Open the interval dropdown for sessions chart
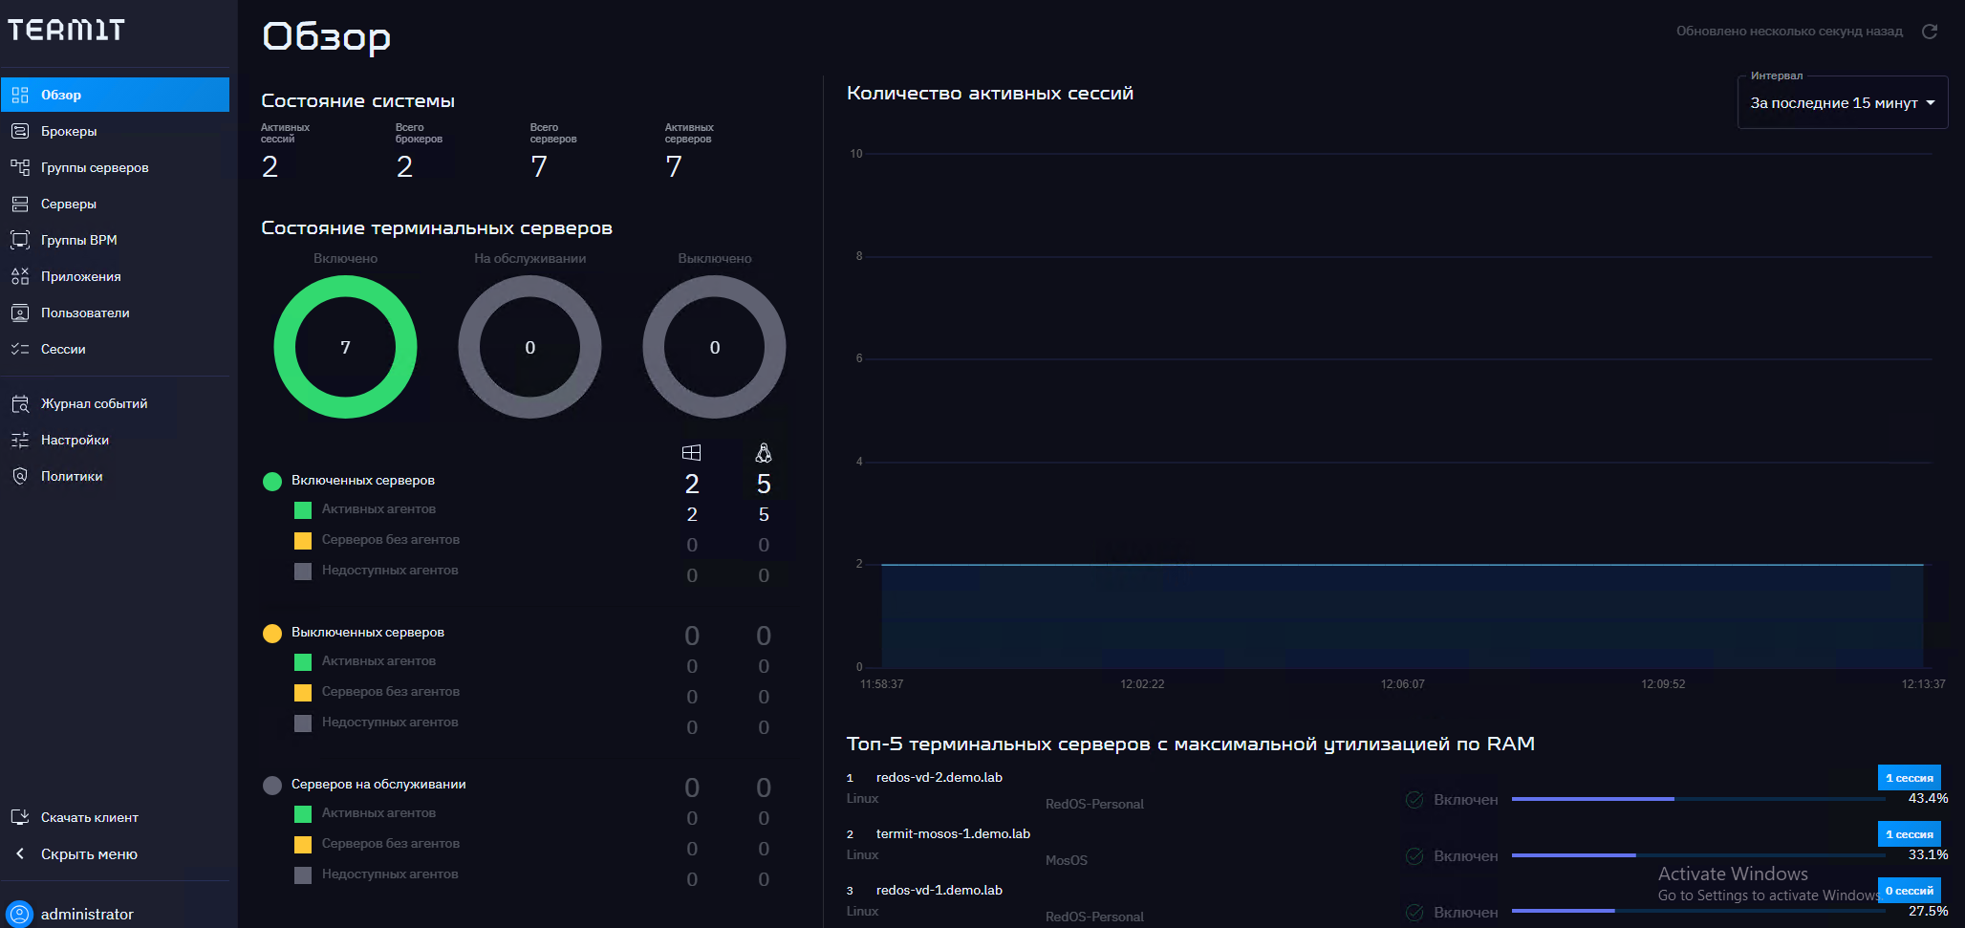Image resolution: width=1965 pixels, height=928 pixels. pos(1842,103)
